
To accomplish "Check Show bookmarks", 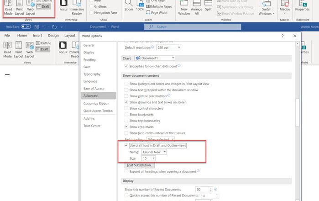I will tap(126, 115).
